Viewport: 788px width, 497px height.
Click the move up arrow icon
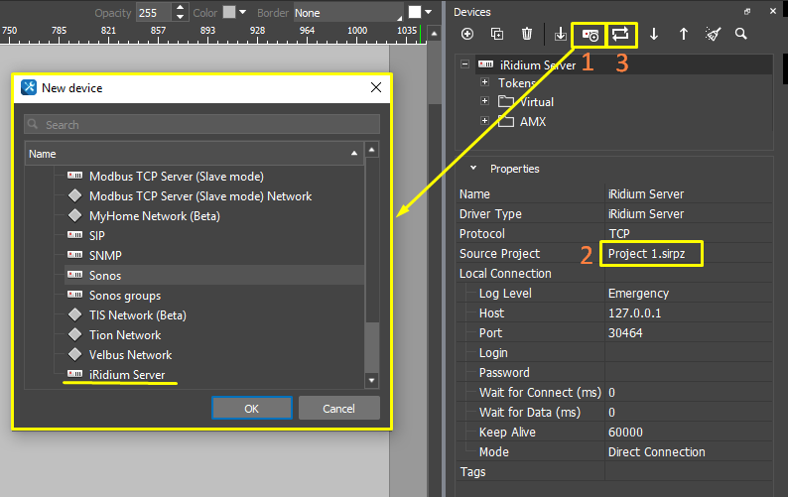[x=683, y=34]
